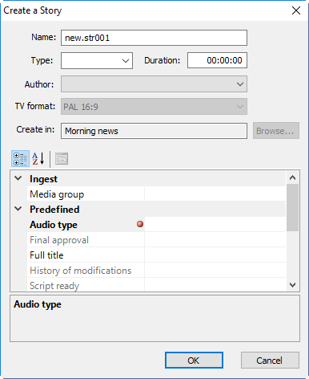Switch property grid to Categorized view
This screenshot has width=309, height=379.
click(20, 159)
